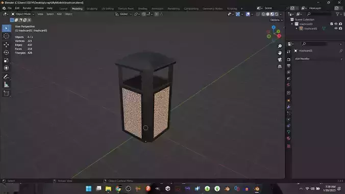The width and height of the screenshot is (345, 194).
Task: Toggle snapping magnet button
Action: (144, 14)
